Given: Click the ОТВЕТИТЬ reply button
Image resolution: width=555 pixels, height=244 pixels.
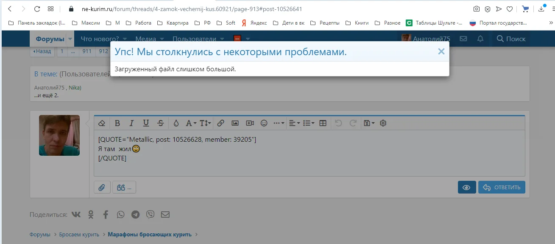Looking at the screenshot, I should pos(502,188).
